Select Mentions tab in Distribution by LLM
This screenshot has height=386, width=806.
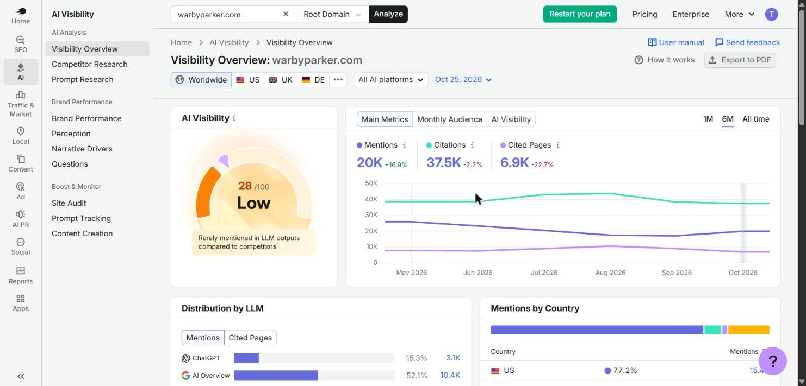click(203, 338)
